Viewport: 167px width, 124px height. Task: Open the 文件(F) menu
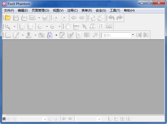pos(9,11)
